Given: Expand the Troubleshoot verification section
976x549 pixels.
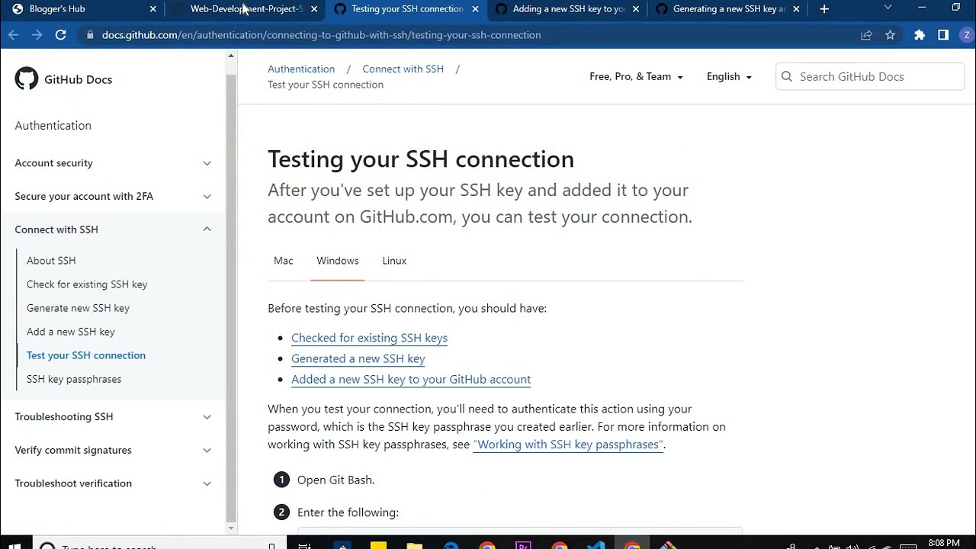Looking at the screenshot, I should (x=113, y=483).
